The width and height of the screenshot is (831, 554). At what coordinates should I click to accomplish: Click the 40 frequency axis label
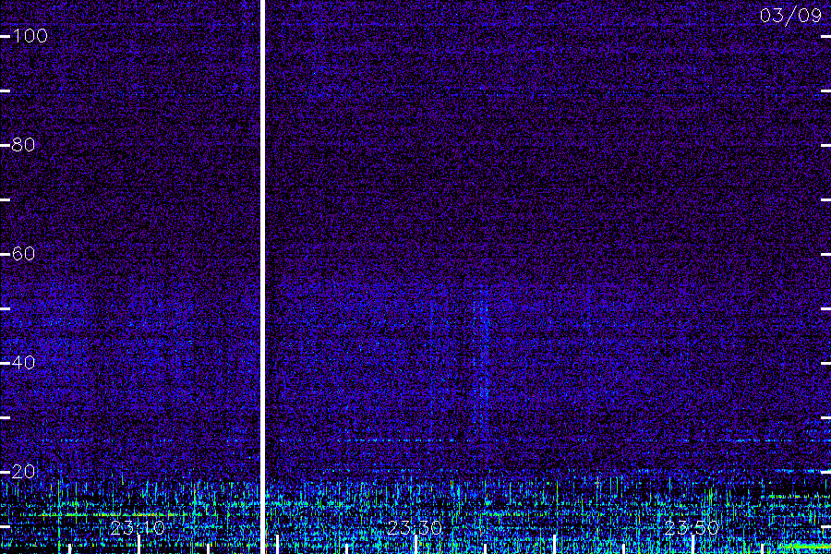tap(23, 363)
